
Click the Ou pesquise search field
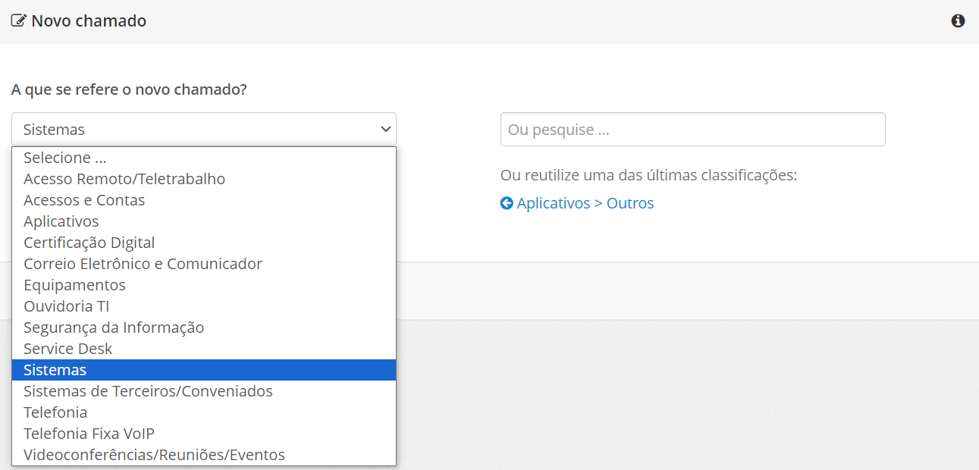pos(692,129)
